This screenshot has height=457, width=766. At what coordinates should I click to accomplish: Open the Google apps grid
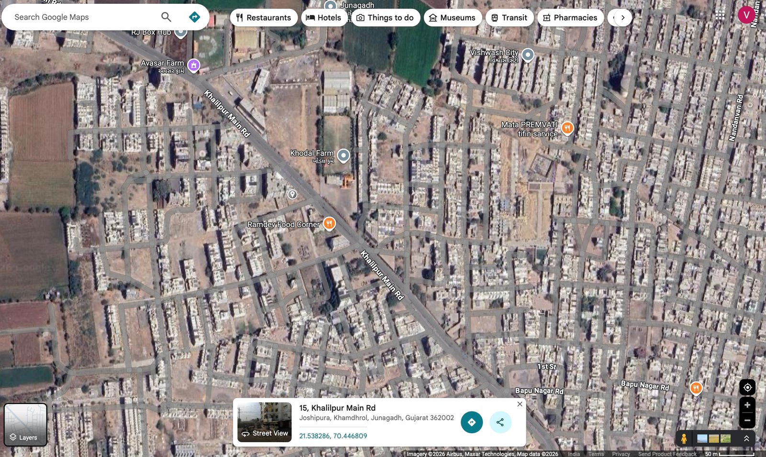point(720,15)
